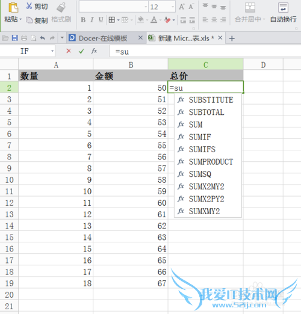Increase font size with larger A
This screenshot has height=314, width=301.
tap(182, 7)
